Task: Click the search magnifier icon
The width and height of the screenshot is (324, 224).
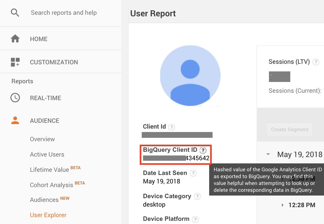Action: coord(15,13)
